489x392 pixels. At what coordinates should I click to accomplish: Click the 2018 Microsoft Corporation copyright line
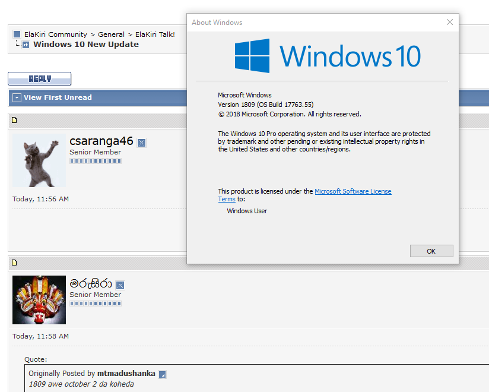coord(290,114)
